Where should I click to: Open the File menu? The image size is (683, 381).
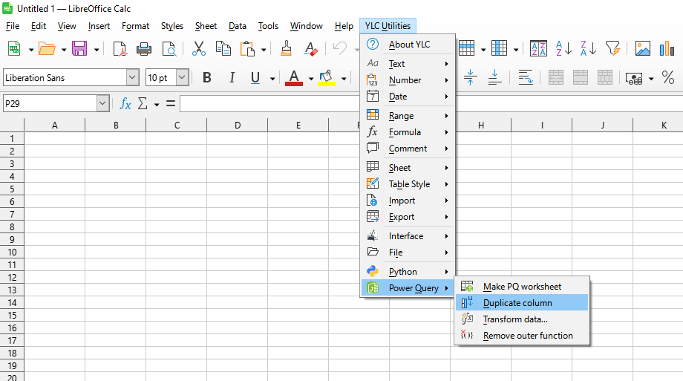[x=13, y=26]
